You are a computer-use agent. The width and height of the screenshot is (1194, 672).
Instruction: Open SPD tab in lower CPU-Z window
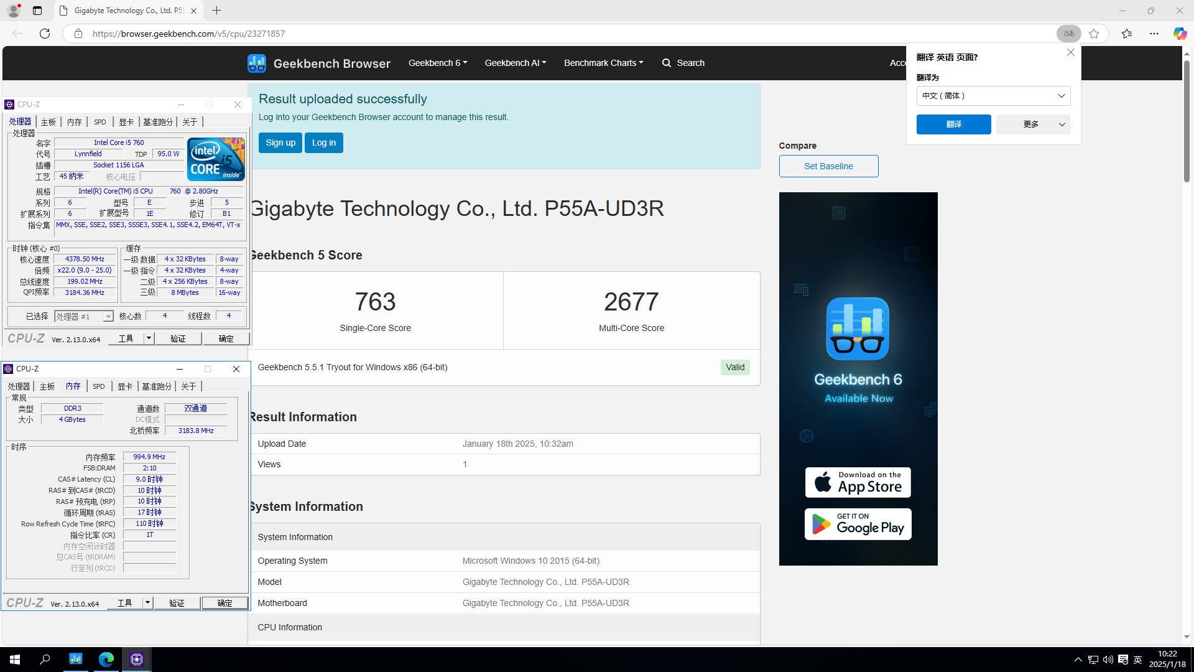pos(99,386)
